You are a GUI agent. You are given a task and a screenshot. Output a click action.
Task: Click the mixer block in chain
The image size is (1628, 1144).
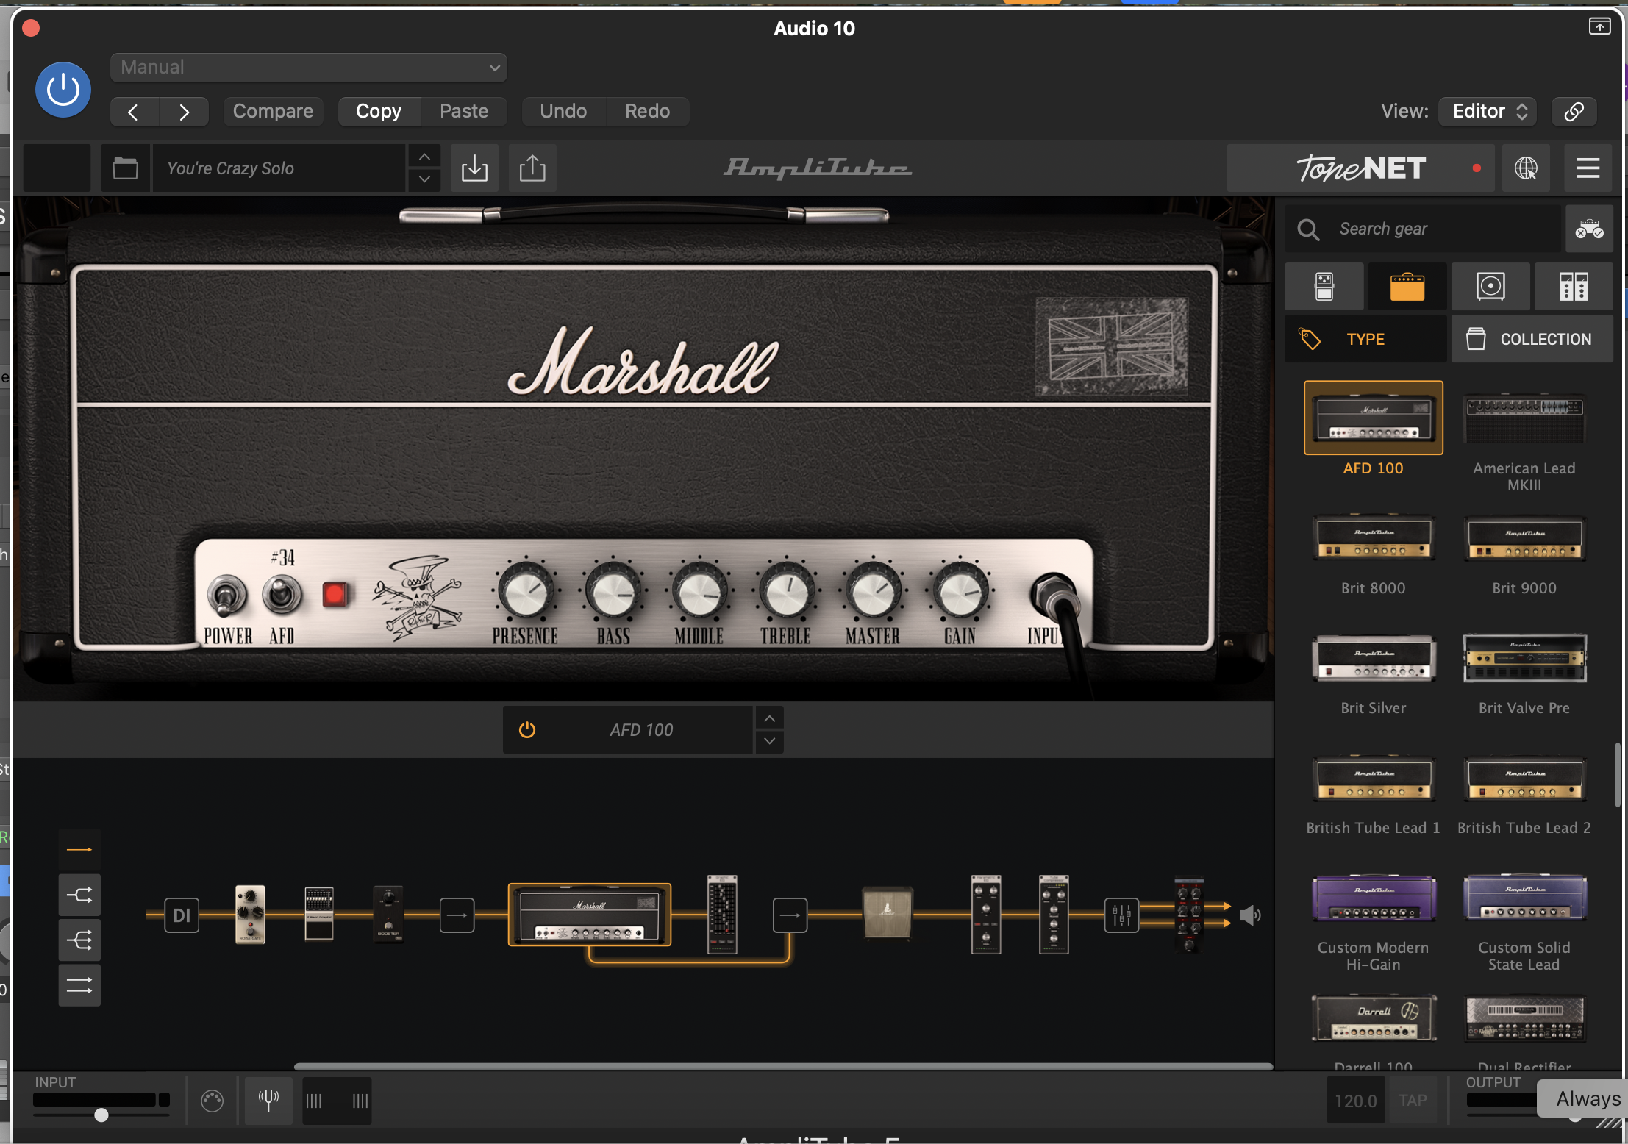(x=1121, y=915)
